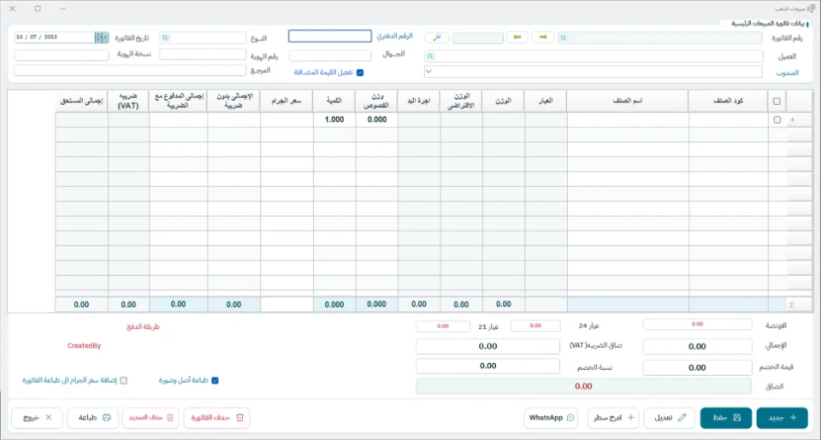Click the الجوال mobile input field
Image resolution: width=821 pixels, height=440 pixels.
tap(330, 55)
